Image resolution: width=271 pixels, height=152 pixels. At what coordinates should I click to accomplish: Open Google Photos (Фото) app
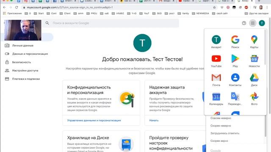coord(254,99)
